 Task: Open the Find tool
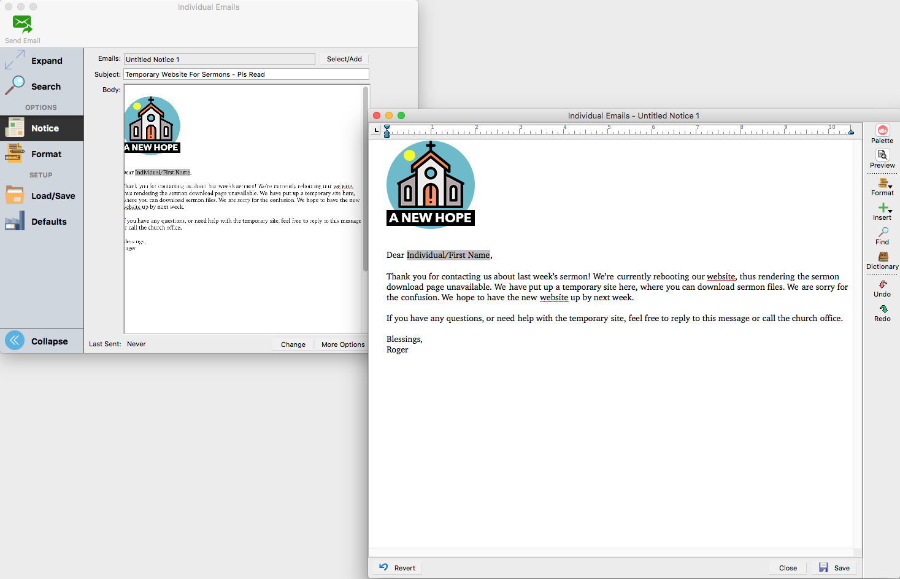[882, 232]
